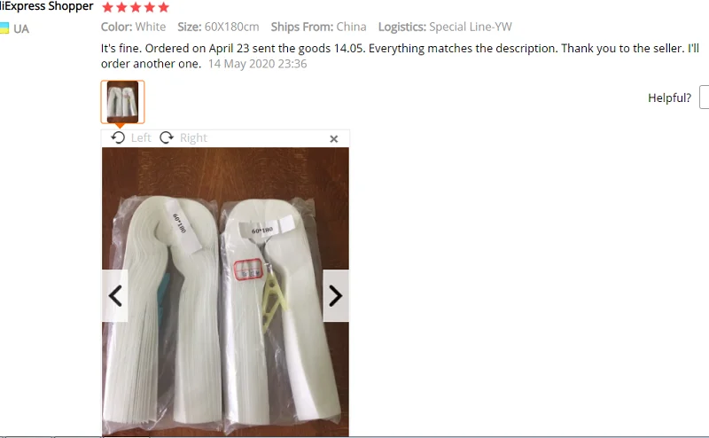Click the review date 14 May 2020
Viewport: 709px width, 438px height.
[257, 64]
